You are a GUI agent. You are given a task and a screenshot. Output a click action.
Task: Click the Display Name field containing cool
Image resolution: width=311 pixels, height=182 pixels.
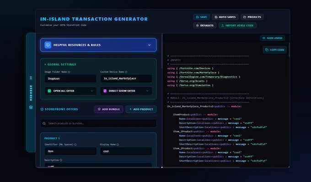pyautogui.click(x=126, y=151)
